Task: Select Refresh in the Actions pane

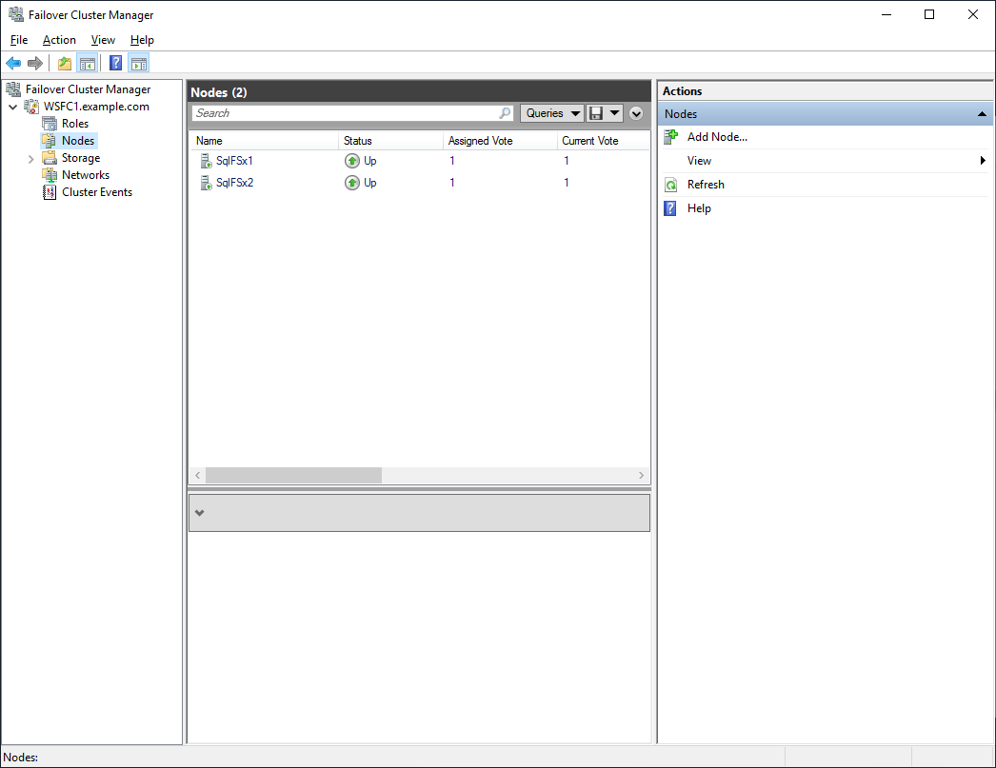Action: coord(706,185)
